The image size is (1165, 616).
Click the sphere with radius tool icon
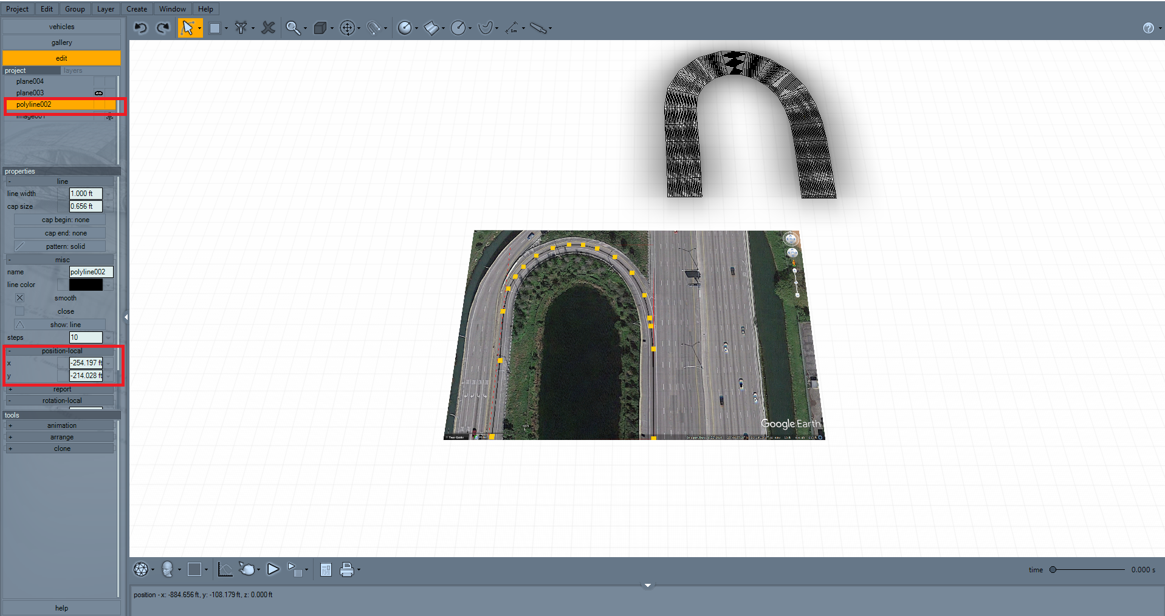(x=405, y=28)
